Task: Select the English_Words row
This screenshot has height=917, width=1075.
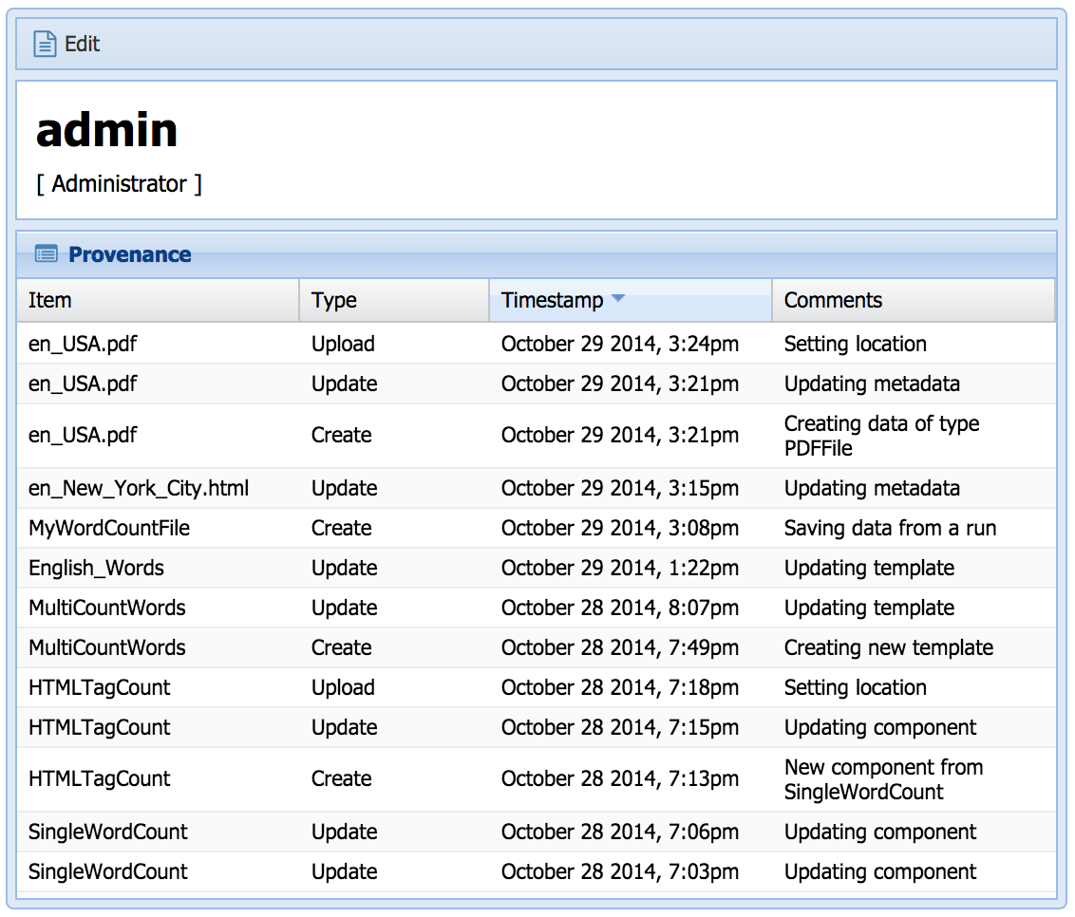Action: pyautogui.click(x=96, y=568)
